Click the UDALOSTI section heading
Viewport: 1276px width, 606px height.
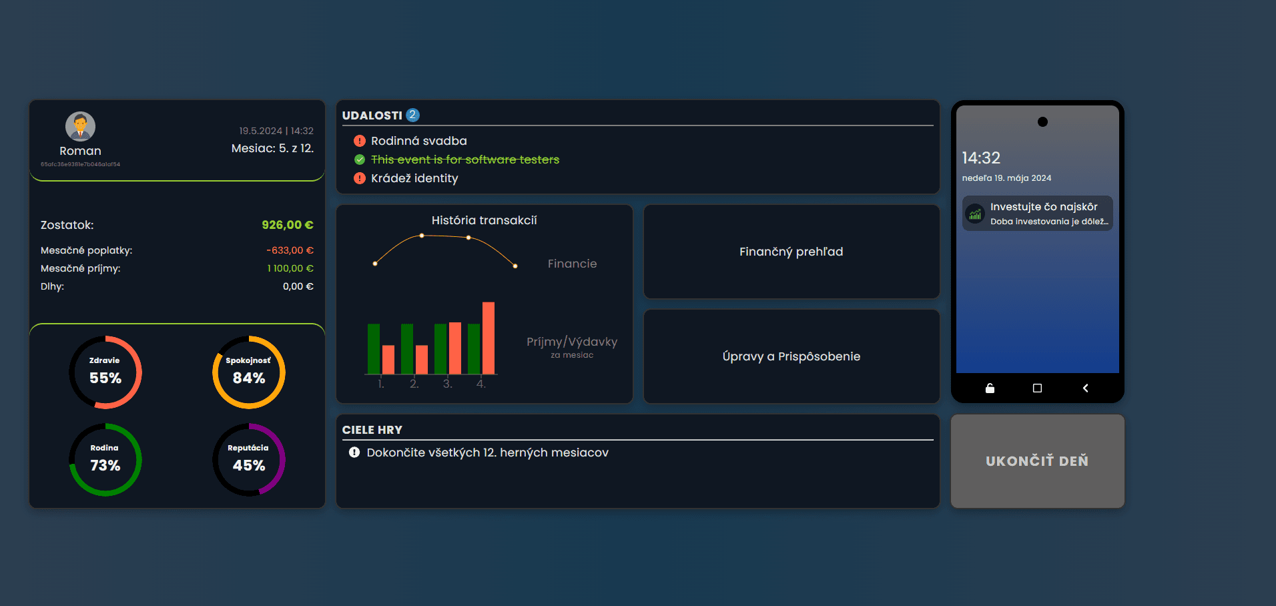click(372, 115)
